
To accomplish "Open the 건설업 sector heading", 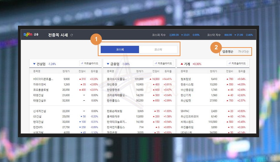I will [41, 64].
